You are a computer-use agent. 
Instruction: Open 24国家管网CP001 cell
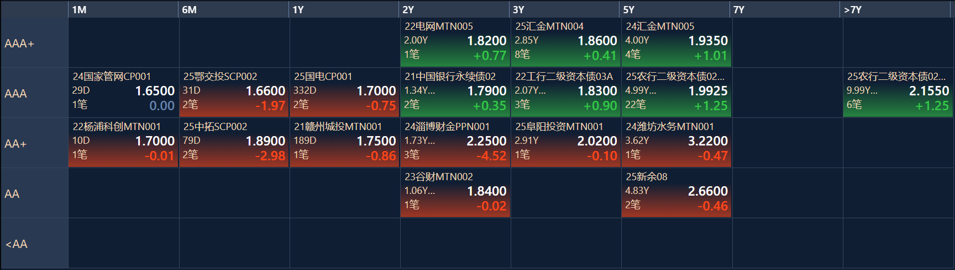pyautogui.click(x=123, y=92)
